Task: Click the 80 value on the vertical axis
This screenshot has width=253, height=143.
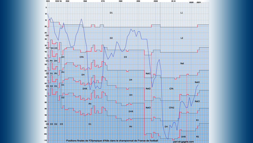Action: (46, 102)
